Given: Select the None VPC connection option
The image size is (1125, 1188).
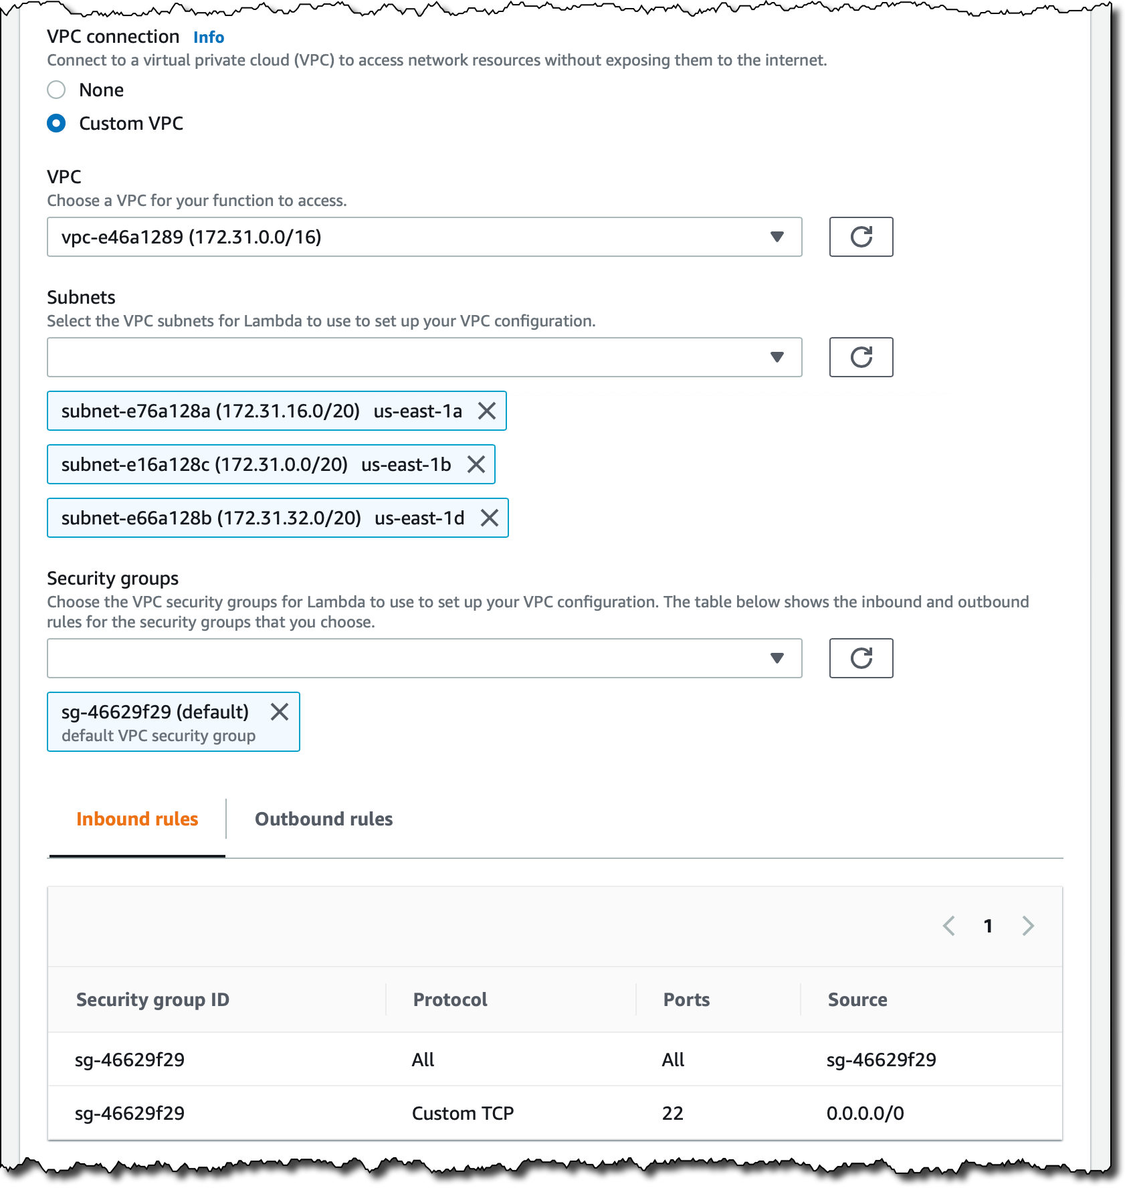Looking at the screenshot, I should pyautogui.click(x=56, y=90).
